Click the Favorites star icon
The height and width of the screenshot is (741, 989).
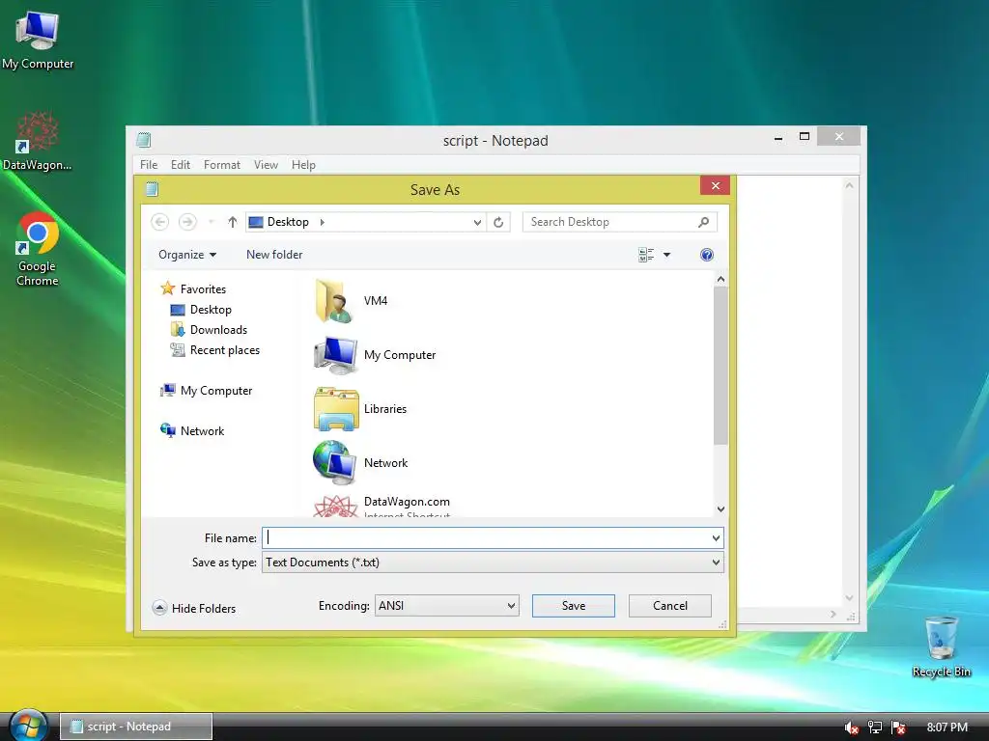tap(168, 288)
